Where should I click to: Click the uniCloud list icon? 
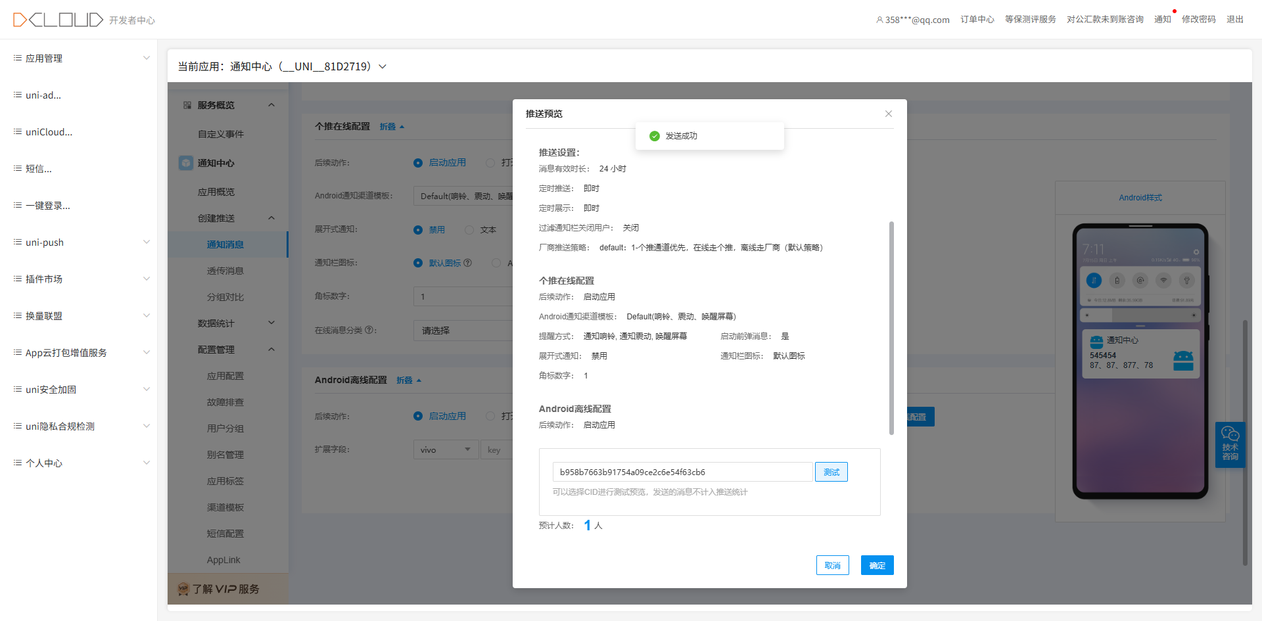(x=18, y=131)
